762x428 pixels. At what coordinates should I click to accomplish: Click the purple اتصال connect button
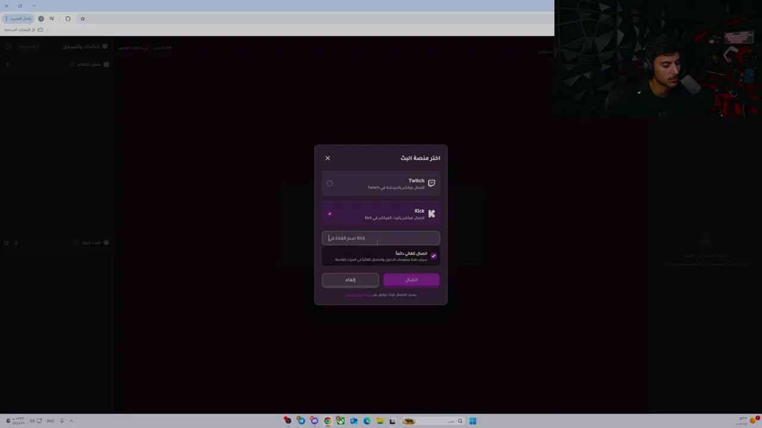[411, 280]
